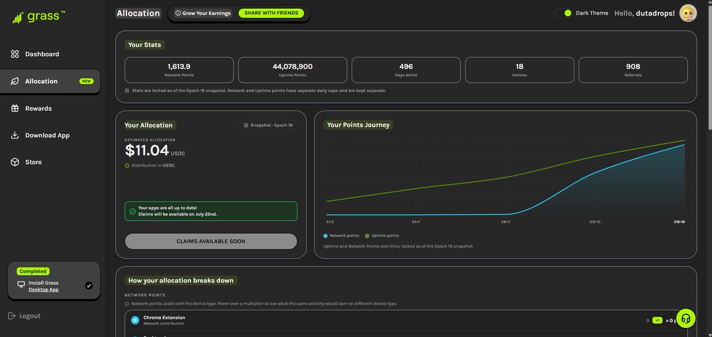Click the E16-19 chart axis label
This screenshot has width=712, height=337.
pyautogui.click(x=679, y=222)
